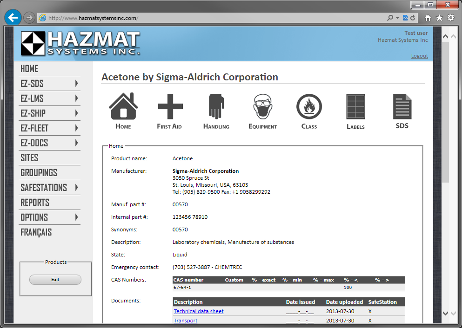Click the Logout link

[x=419, y=56]
